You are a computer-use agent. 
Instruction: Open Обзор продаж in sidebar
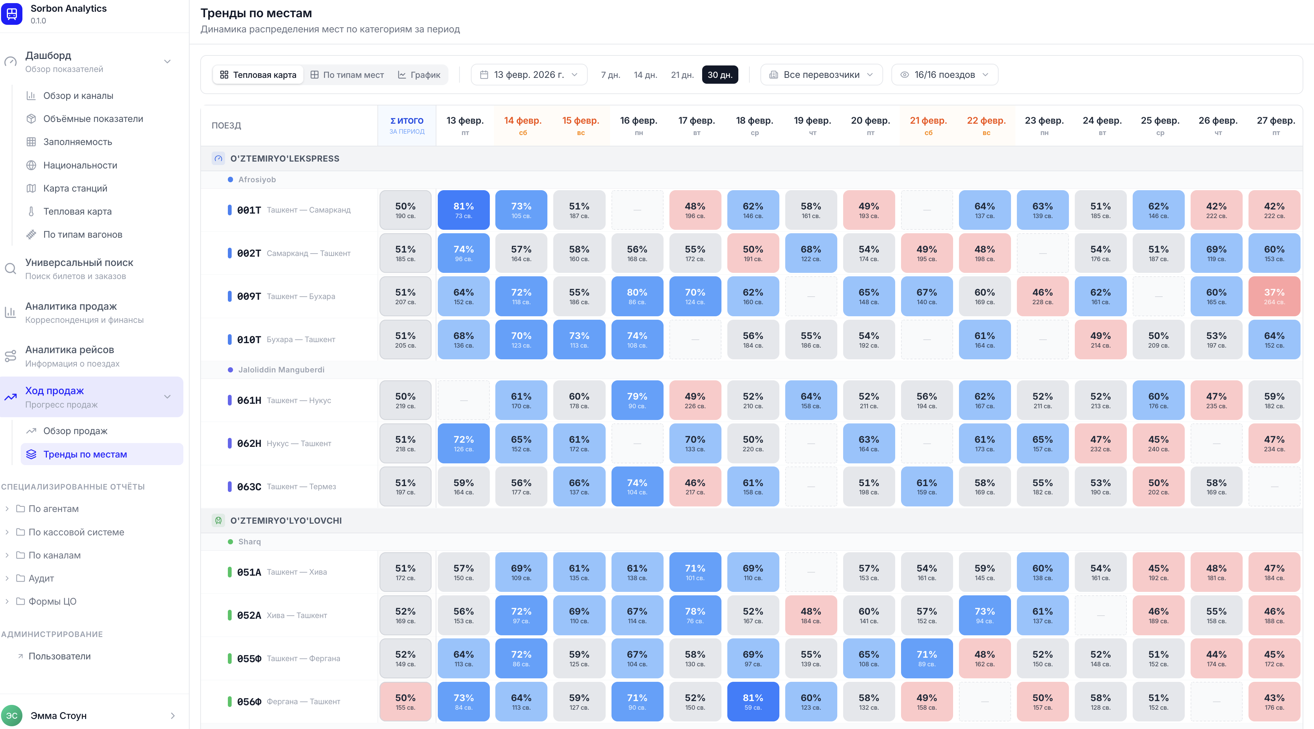(x=75, y=431)
